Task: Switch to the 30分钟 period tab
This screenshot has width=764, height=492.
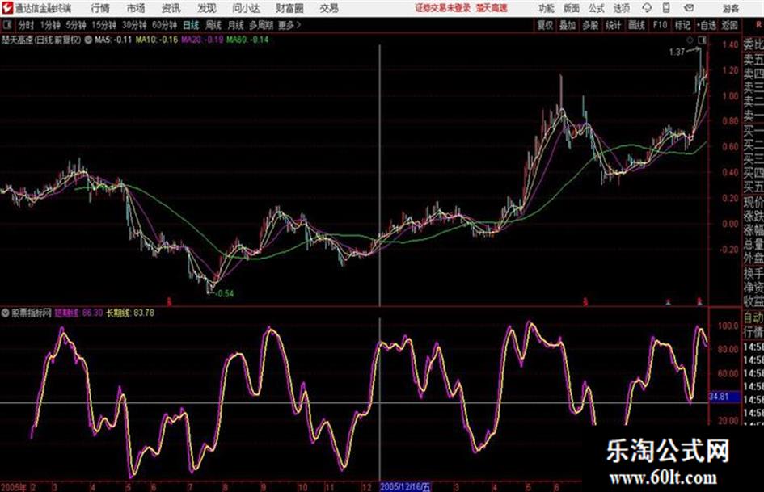Action: tap(134, 25)
